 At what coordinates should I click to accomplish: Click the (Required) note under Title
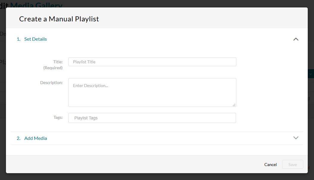[x=53, y=68]
